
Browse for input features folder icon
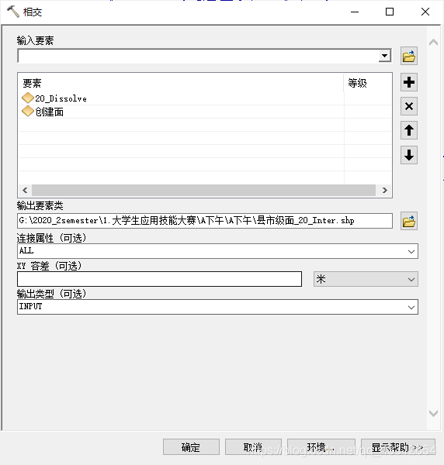(x=408, y=56)
